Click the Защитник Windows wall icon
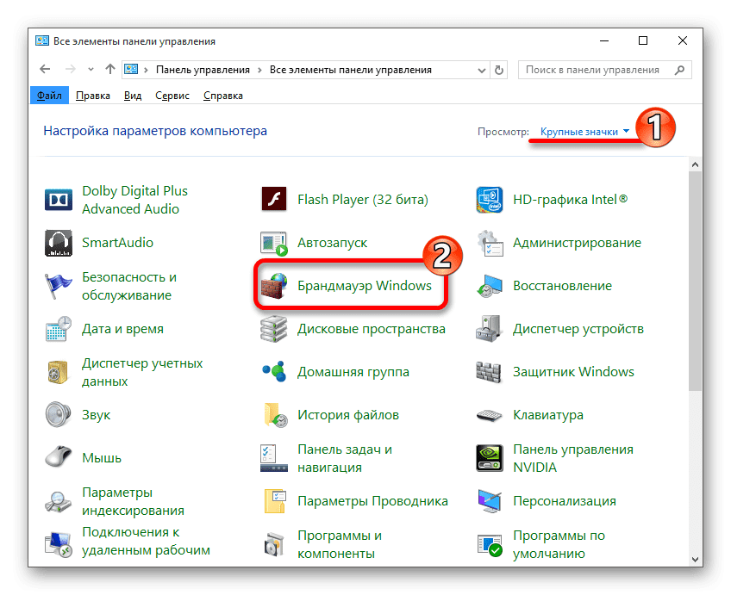The image size is (731, 595). (489, 372)
